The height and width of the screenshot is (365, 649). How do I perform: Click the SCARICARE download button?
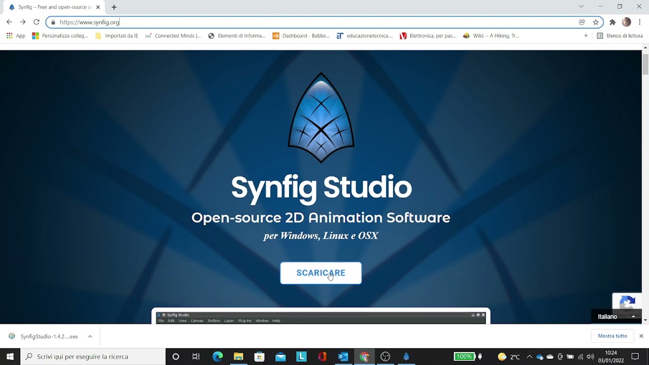click(x=321, y=273)
